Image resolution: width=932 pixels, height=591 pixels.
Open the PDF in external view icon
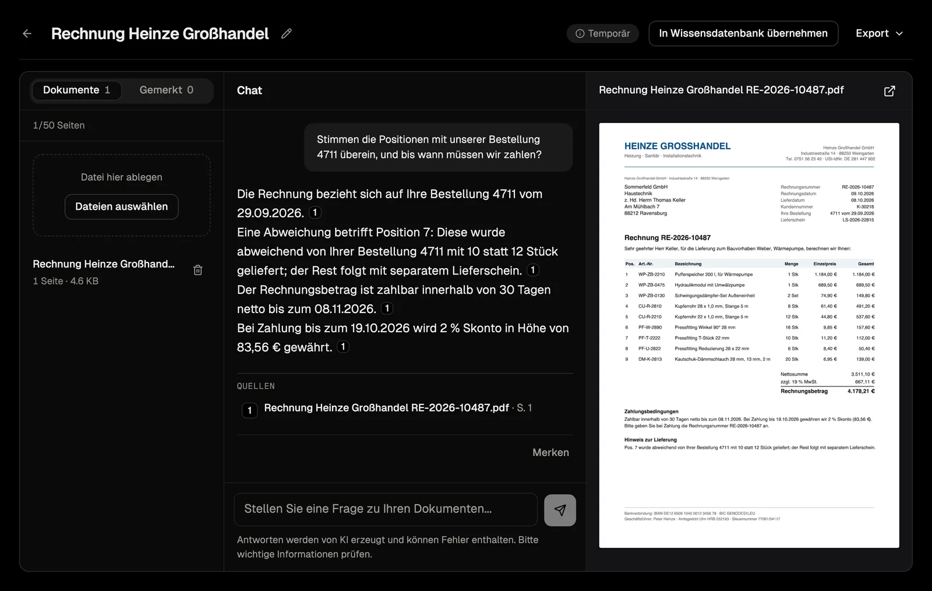tap(889, 91)
